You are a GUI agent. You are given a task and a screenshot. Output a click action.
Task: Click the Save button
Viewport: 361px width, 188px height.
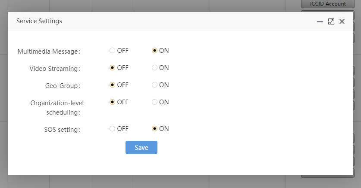click(x=141, y=148)
